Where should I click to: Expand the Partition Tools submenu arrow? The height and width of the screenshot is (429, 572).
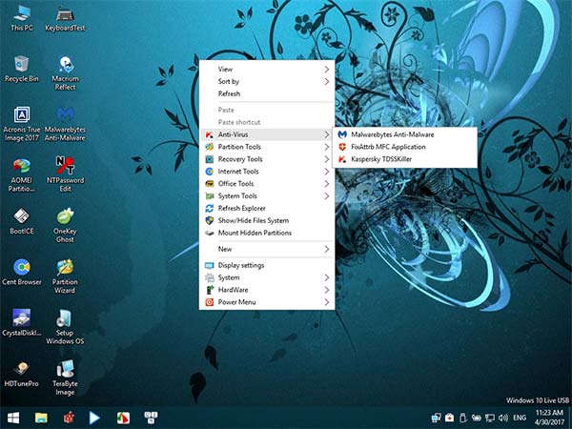[x=326, y=147]
